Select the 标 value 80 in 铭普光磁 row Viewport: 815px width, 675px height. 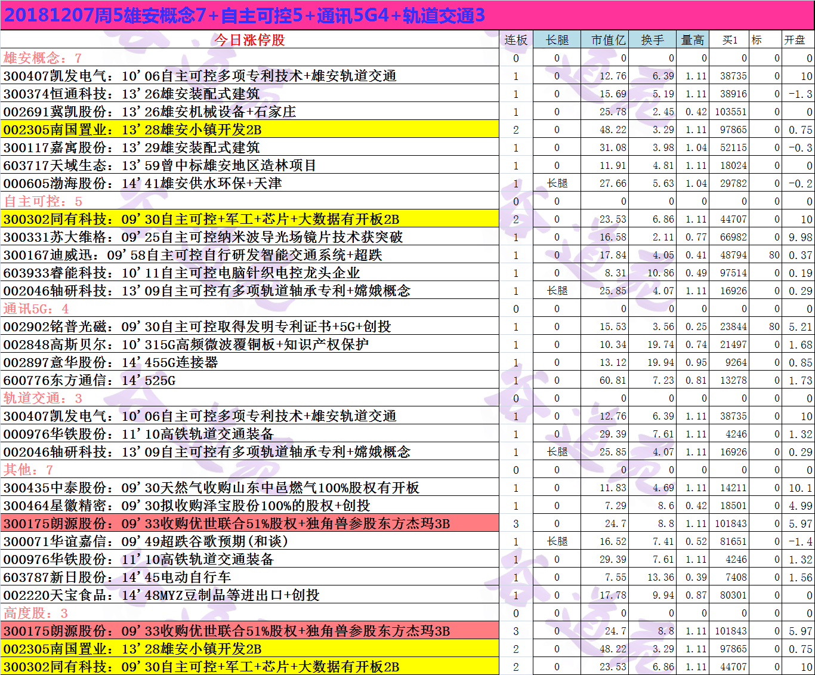[774, 326]
